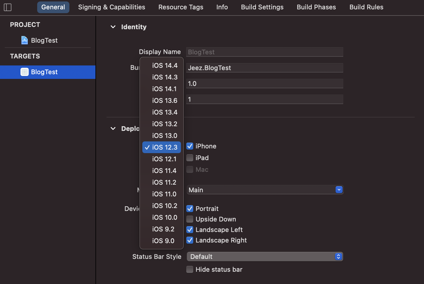The width and height of the screenshot is (424, 284).
Task: Enable the iPad device checkbox
Action: click(x=190, y=158)
